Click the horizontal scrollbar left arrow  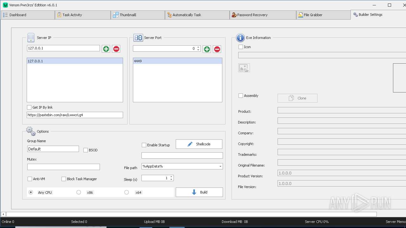(3, 214)
